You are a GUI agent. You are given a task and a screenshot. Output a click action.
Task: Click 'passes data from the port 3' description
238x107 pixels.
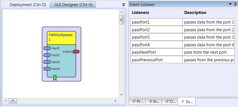(208, 37)
